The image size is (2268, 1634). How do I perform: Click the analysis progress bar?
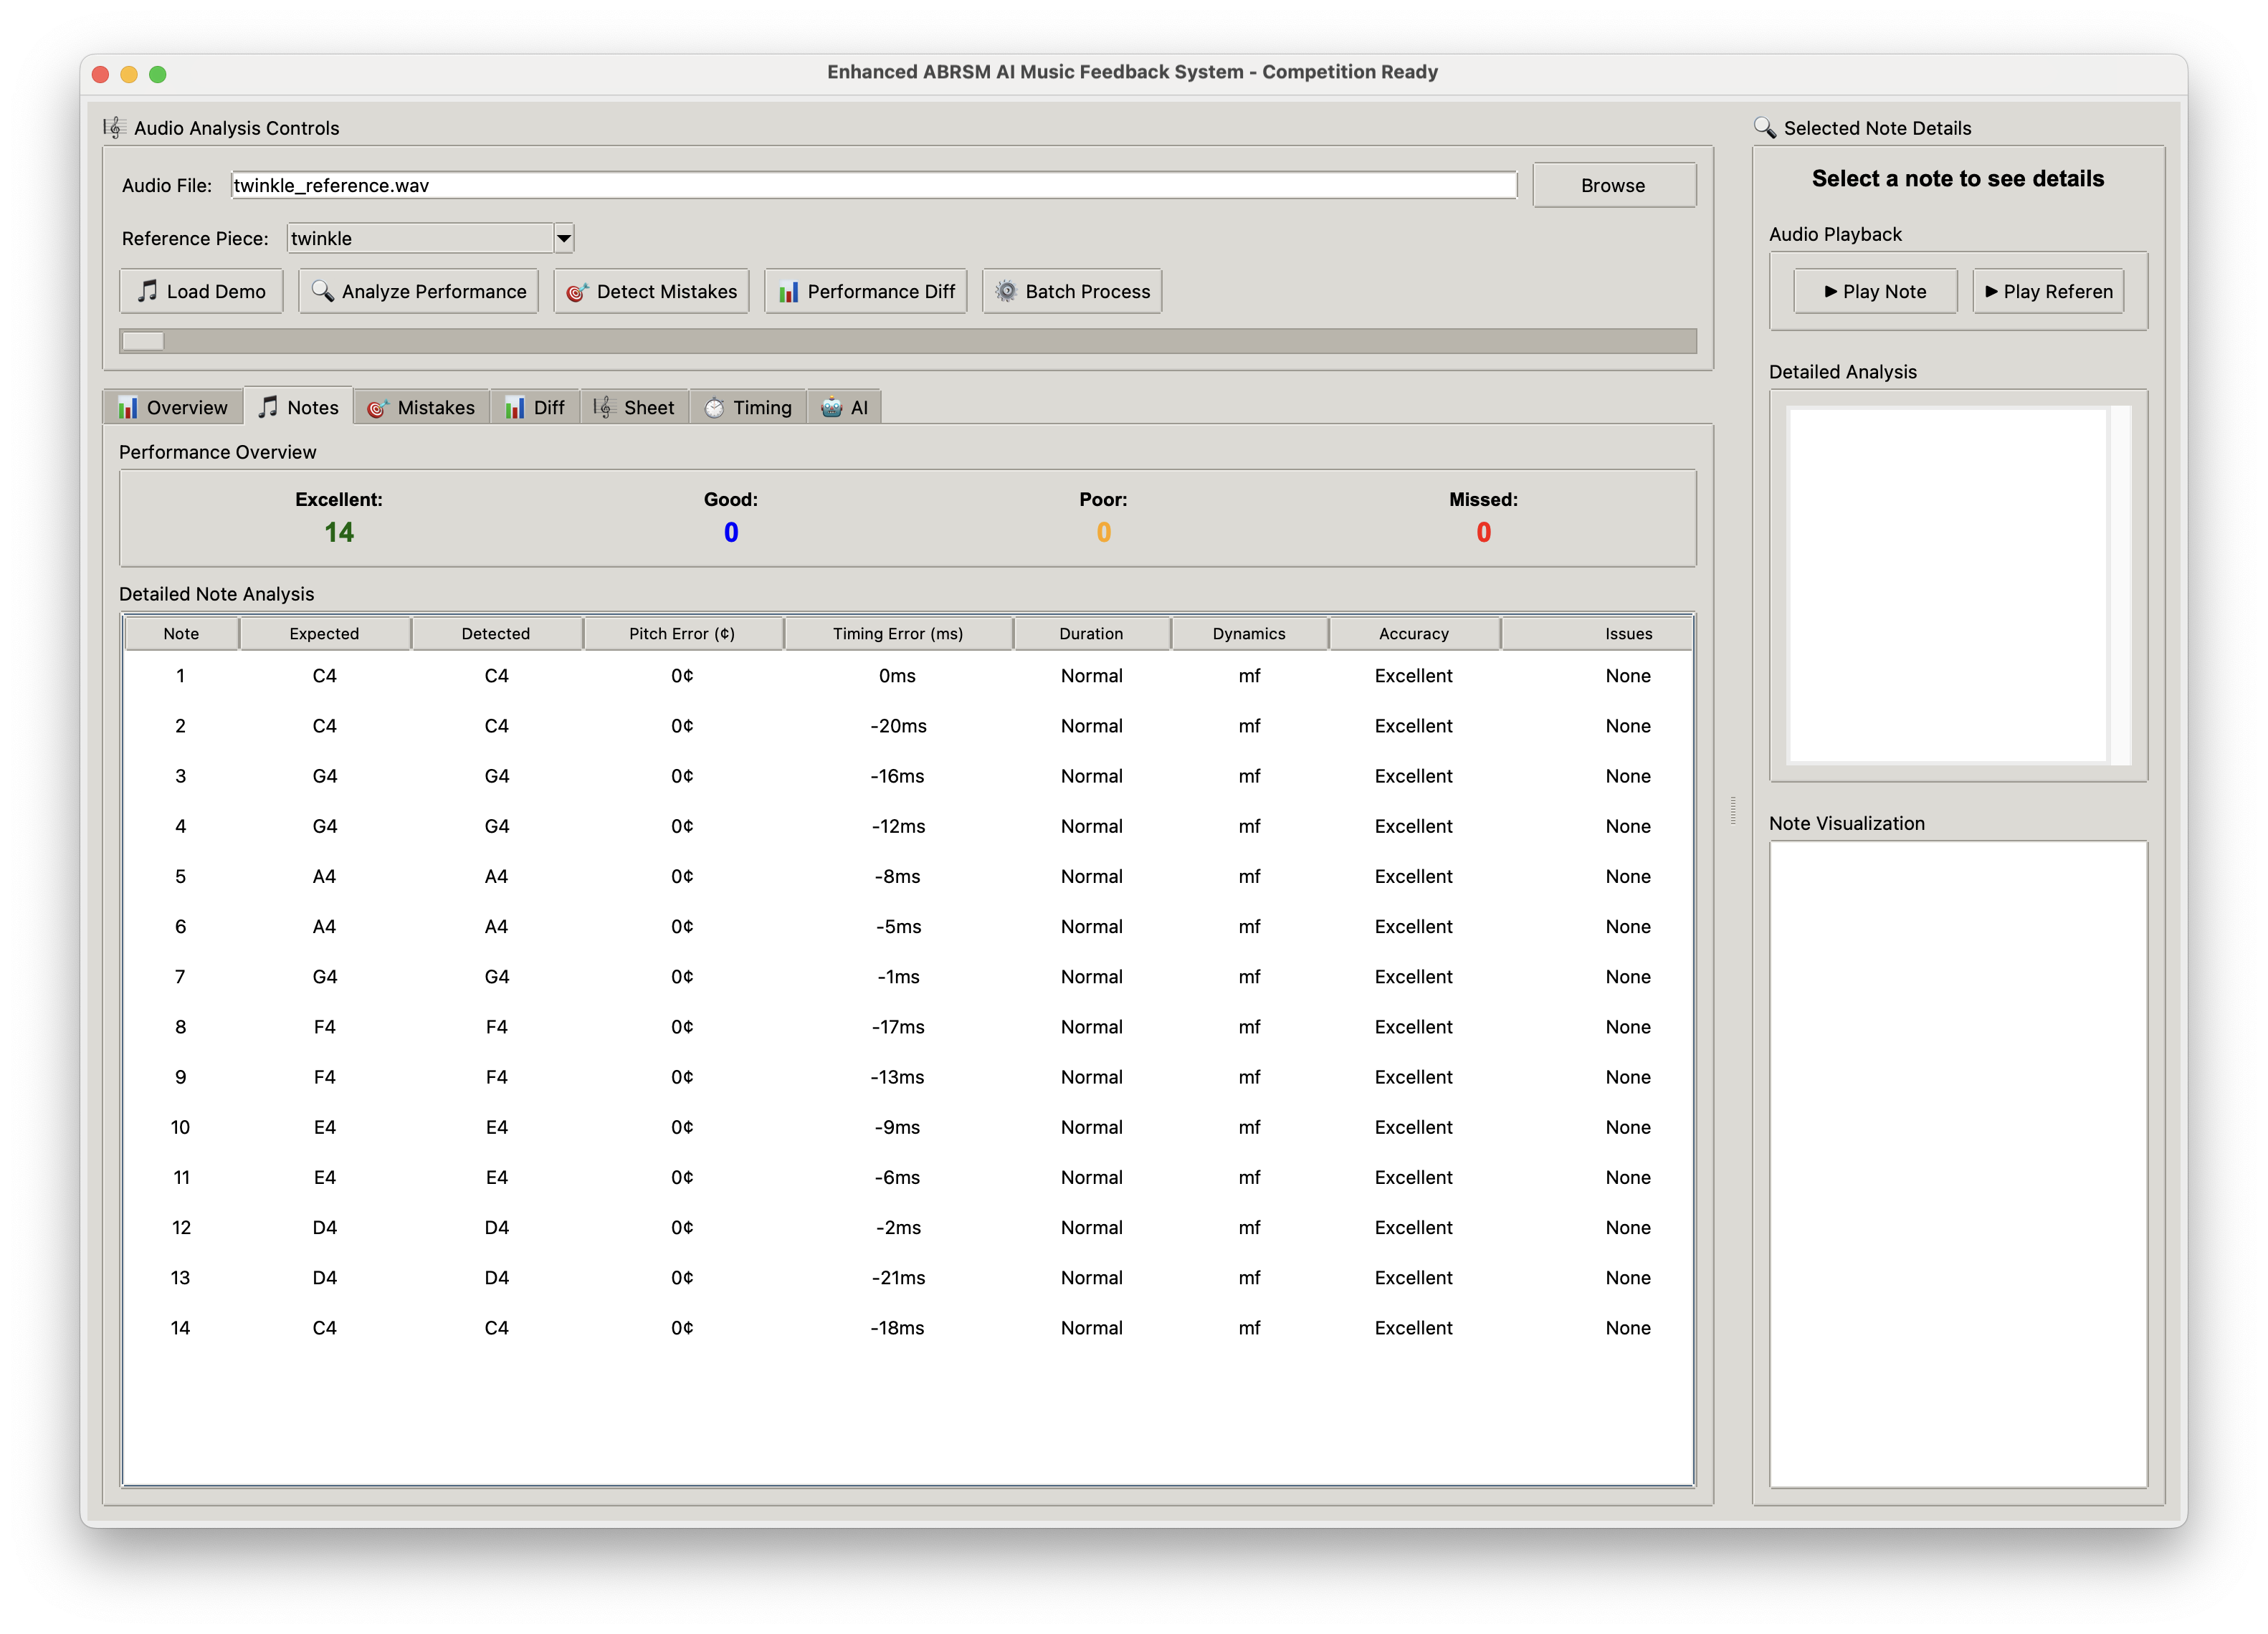point(907,341)
